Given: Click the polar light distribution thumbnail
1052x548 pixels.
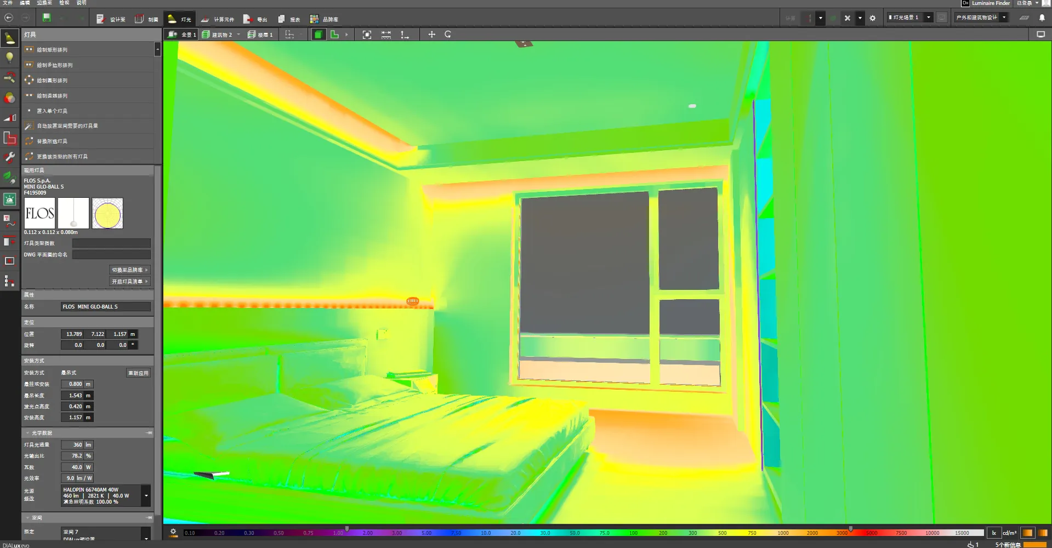Looking at the screenshot, I should 107,213.
